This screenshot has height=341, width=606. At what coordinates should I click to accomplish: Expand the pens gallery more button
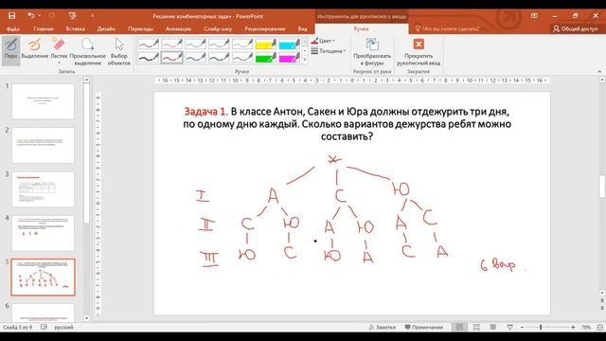[305, 60]
